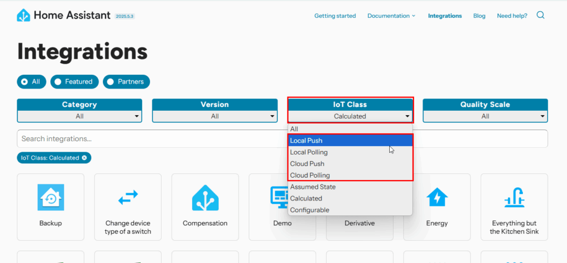Open the Getting started link
567x263 pixels.
tap(335, 16)
